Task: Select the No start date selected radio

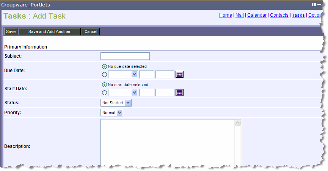Action: click(104, 85)
